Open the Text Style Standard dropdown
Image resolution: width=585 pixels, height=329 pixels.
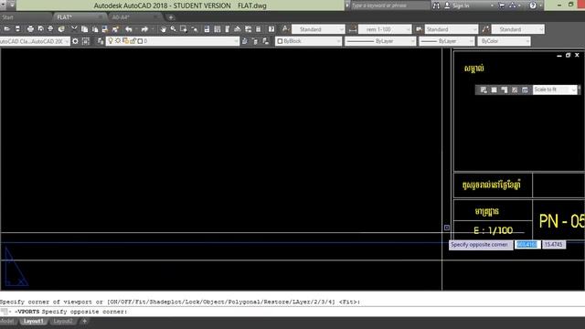coord(318,29)
